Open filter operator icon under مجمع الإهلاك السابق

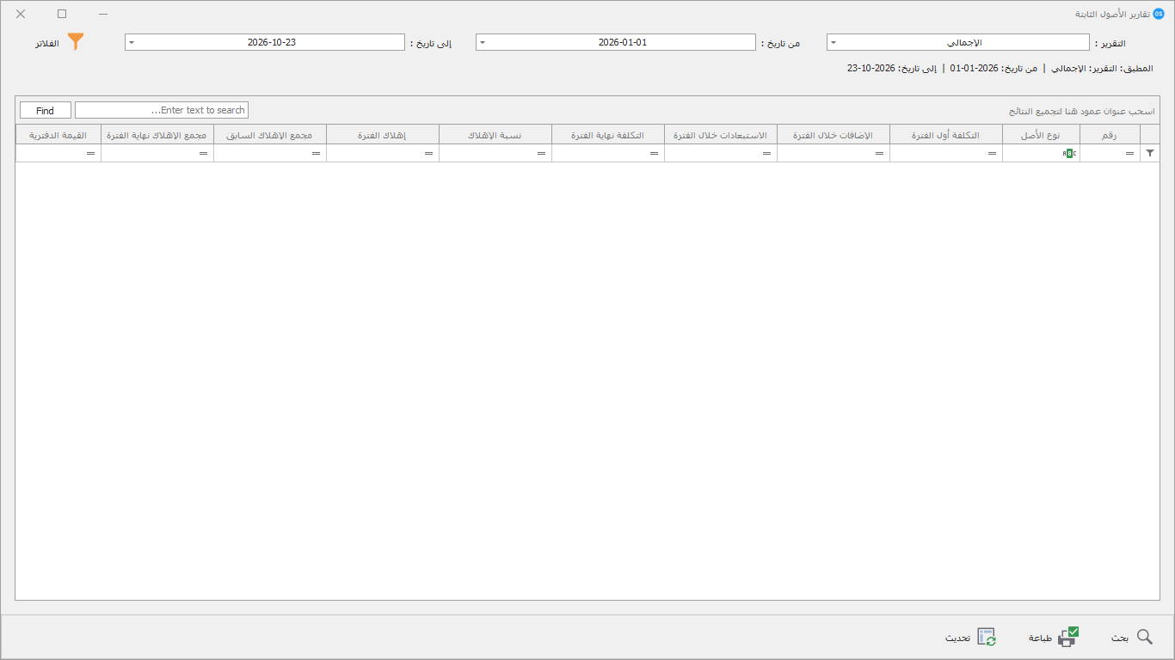point(316,153)
